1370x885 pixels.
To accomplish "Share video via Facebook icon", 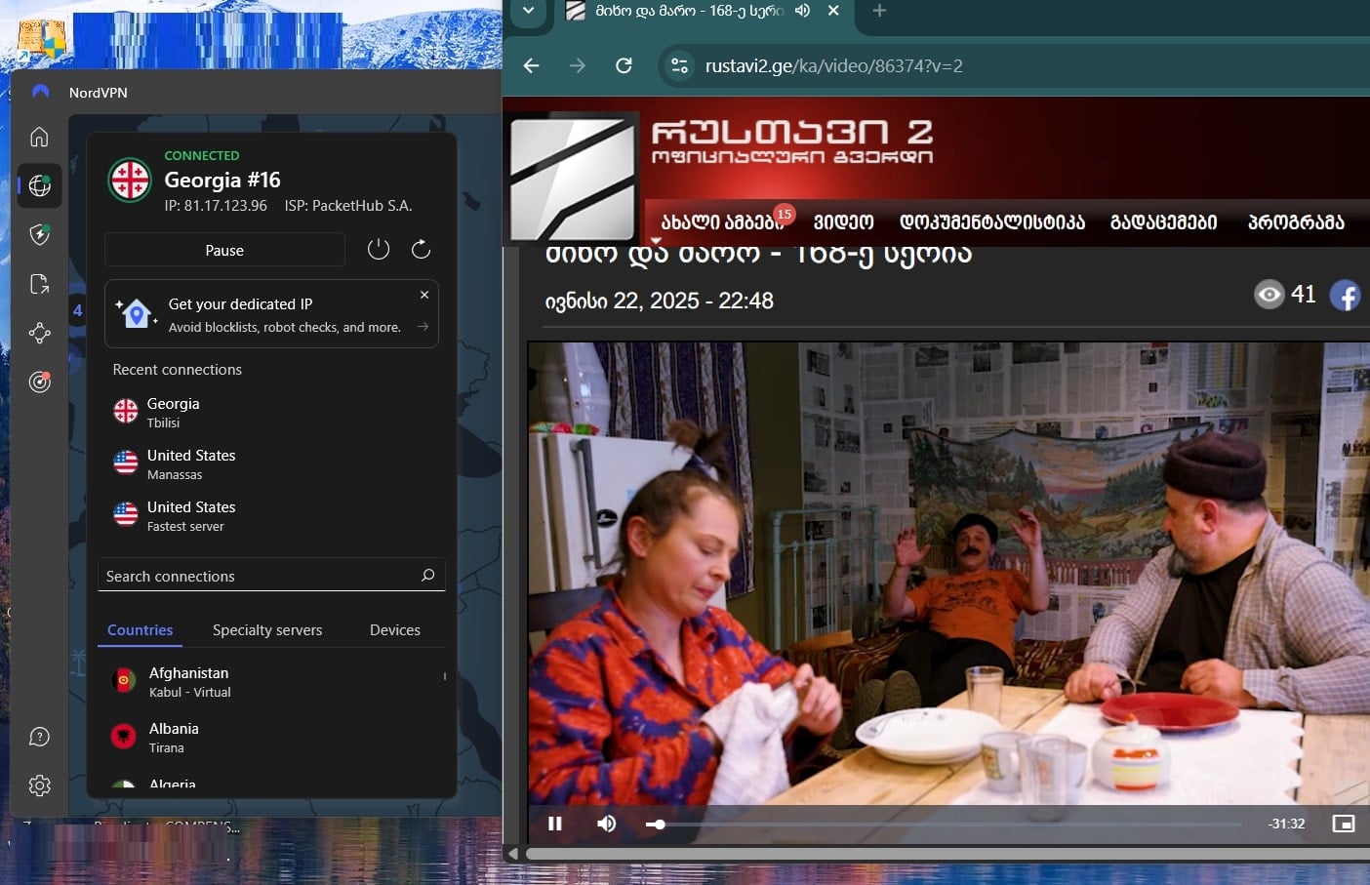I will [x=1345, y=295].
